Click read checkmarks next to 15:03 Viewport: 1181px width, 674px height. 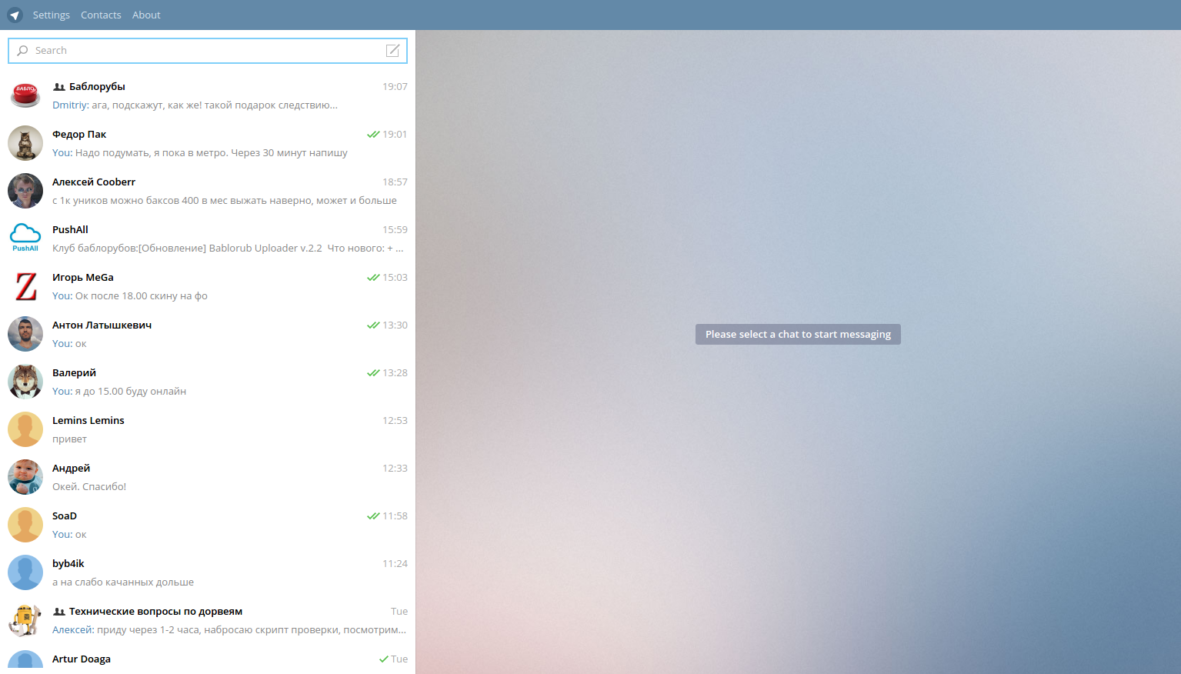click(373, 278)
